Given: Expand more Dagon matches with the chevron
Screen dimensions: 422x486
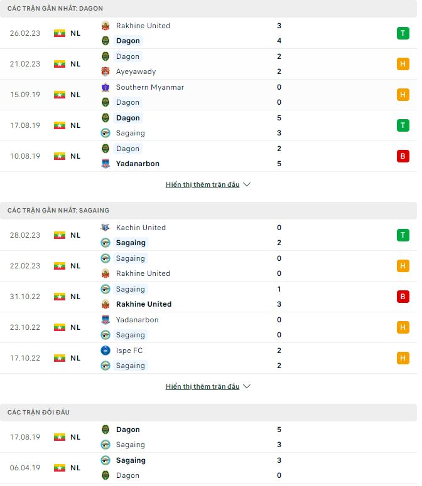Looking at the screenshot, I should tap(247, 185).
